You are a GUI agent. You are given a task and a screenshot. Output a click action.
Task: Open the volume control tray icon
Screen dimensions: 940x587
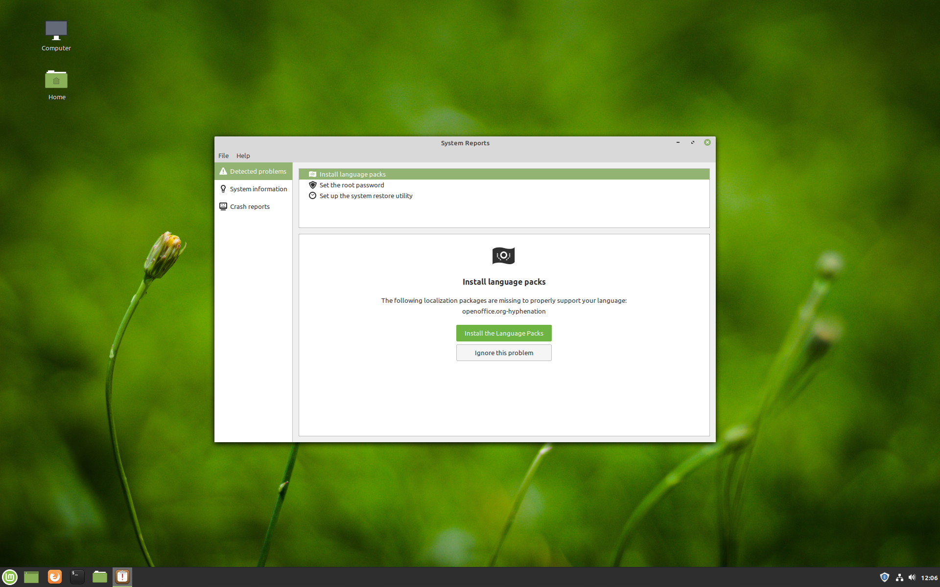pos(912,578)
